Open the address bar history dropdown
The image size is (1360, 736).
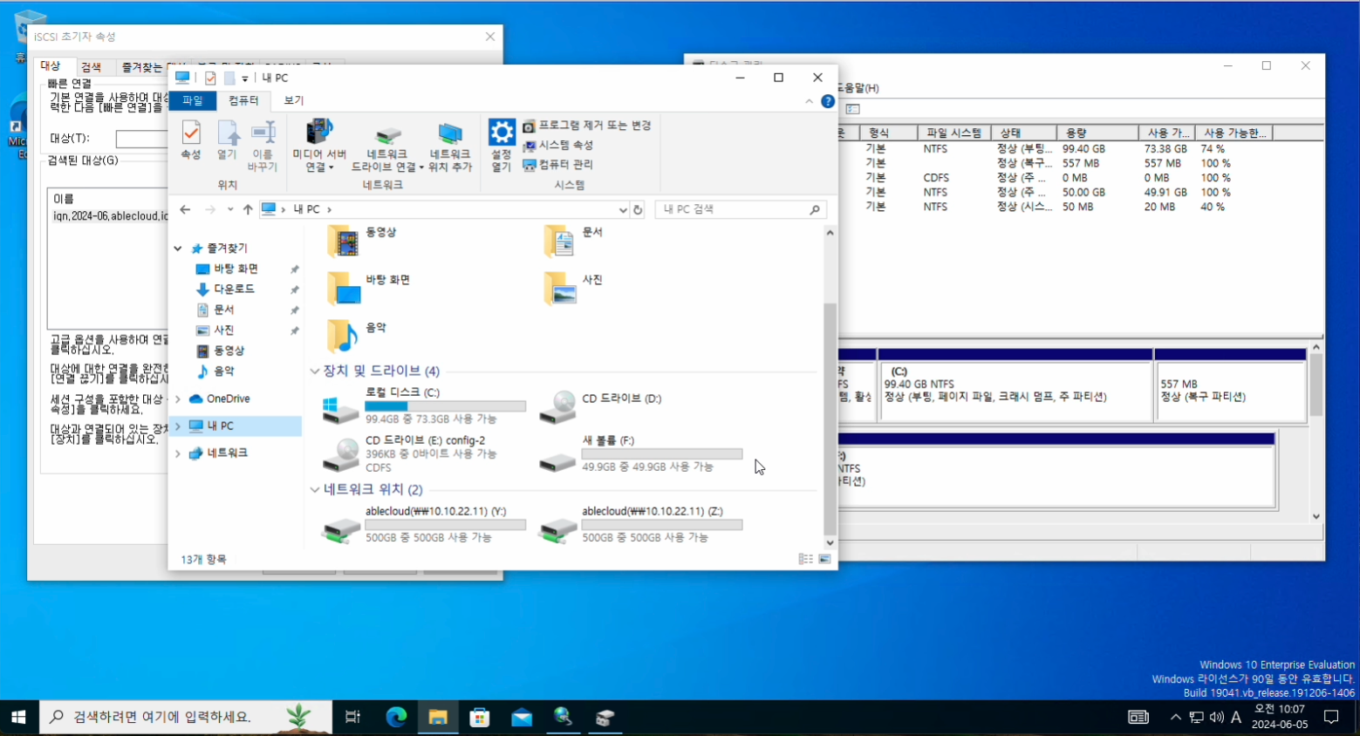pyautogui.click(x=622, y=210)
